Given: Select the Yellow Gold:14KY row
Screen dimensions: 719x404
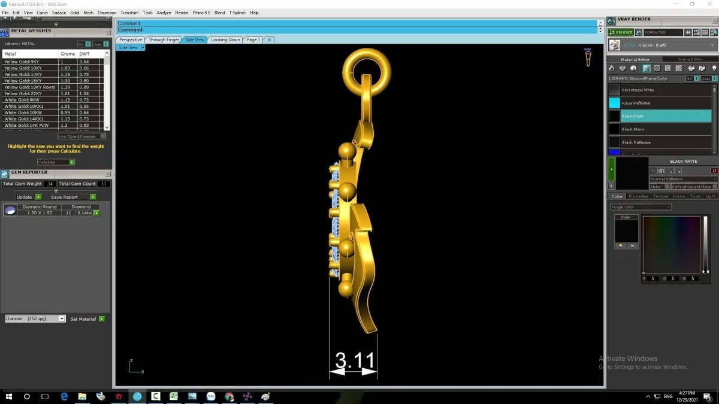Looking at the screenshot, I should 53,74.
